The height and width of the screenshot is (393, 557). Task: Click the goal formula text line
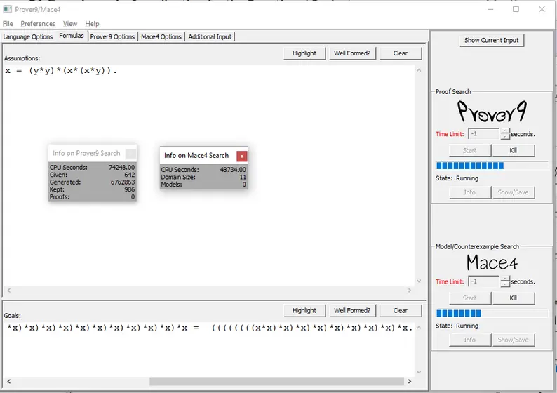(x=210, y=328)
